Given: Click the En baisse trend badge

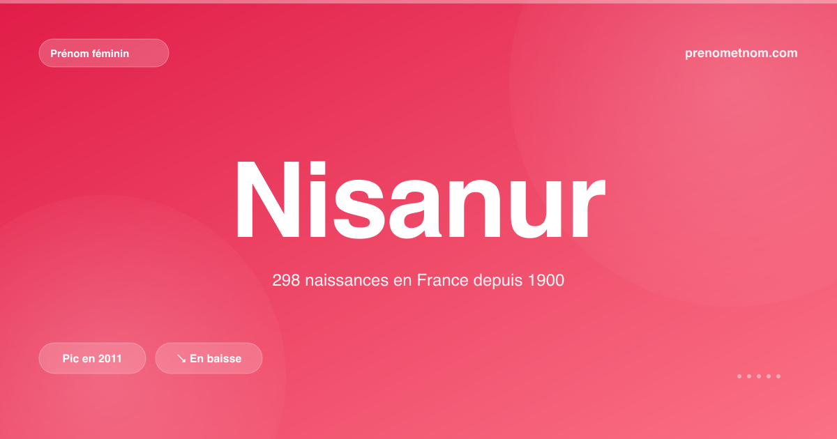Looking at the screenshot, I should tap(209, 358).
